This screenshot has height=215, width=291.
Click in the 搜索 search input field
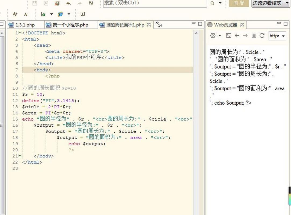click(155, 3)
